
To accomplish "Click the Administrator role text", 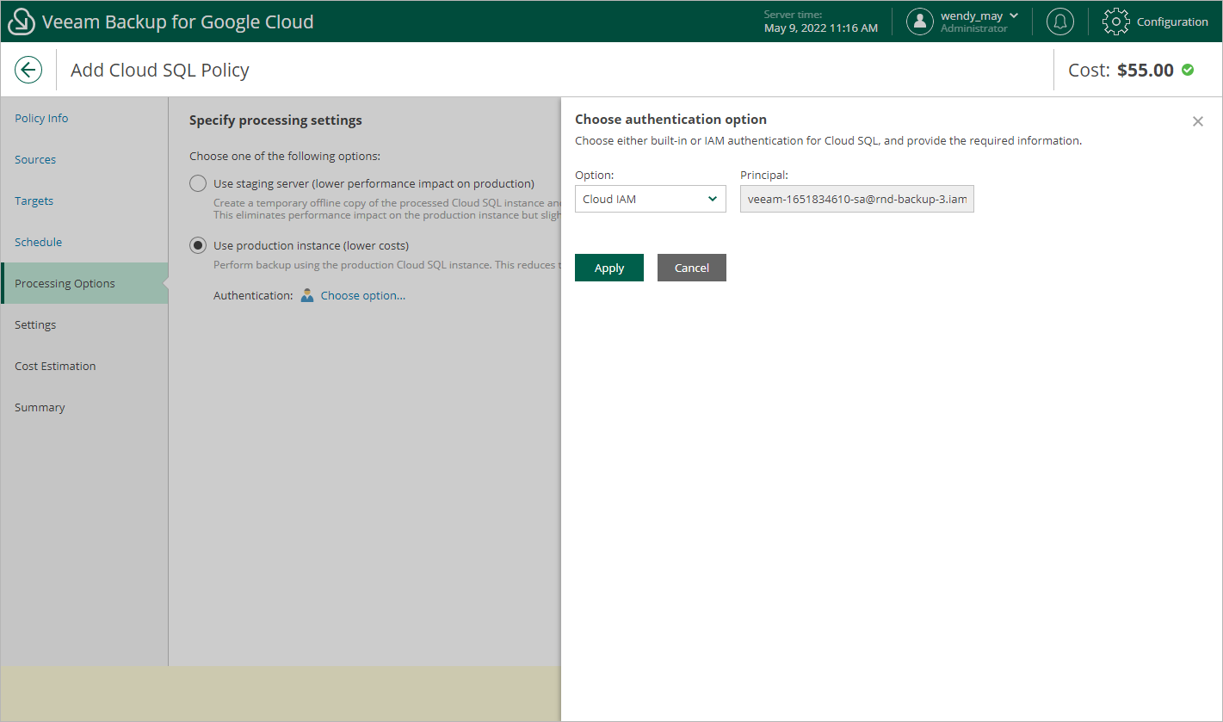I will [973, 28].
